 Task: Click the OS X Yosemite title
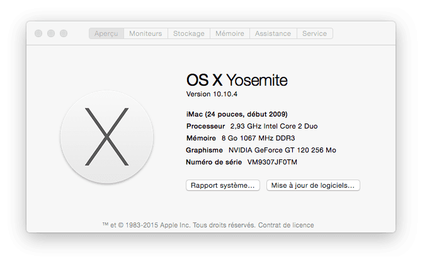pyautogui.click(x=237, y=80)
